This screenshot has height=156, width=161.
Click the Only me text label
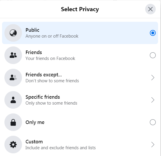click(x=35, y=122)
